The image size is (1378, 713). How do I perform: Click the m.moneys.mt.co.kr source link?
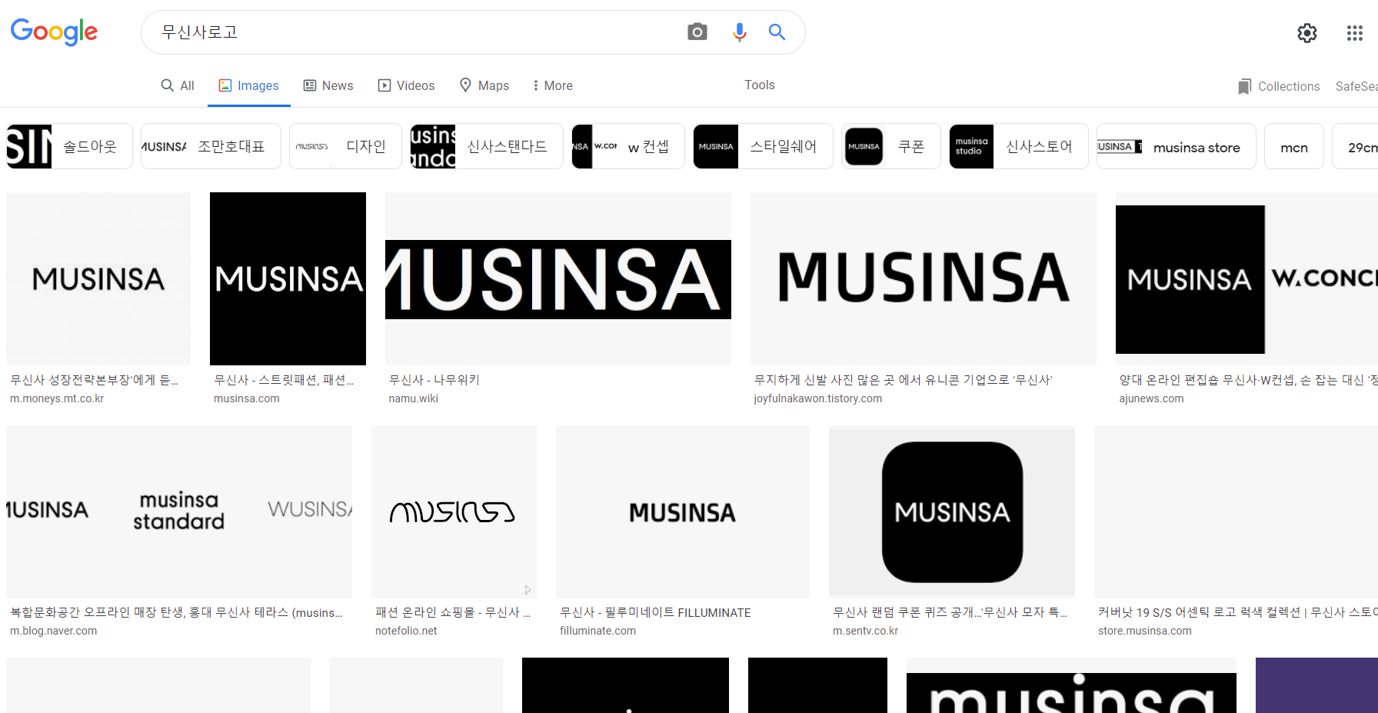[57, 398]
